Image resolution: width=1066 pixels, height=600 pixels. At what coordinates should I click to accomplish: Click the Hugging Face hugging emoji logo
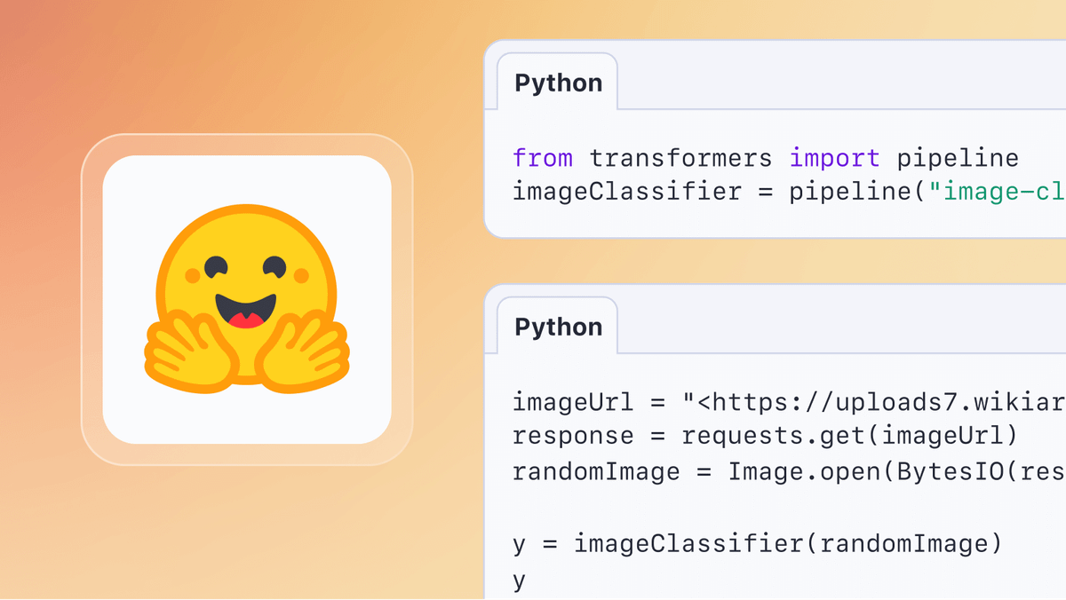tap(245, 302)
